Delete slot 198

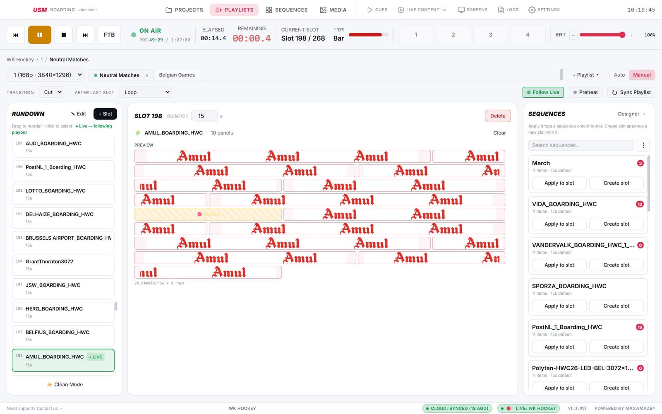(498, 116)
